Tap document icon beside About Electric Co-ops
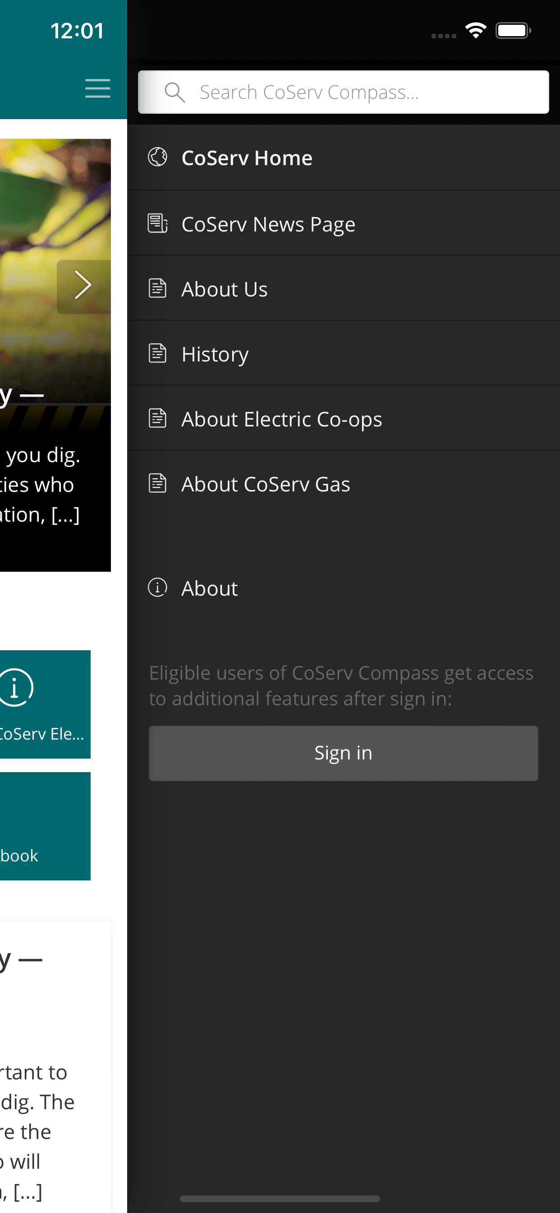Screen dimensions: 560x1213 tap(158, 418)
